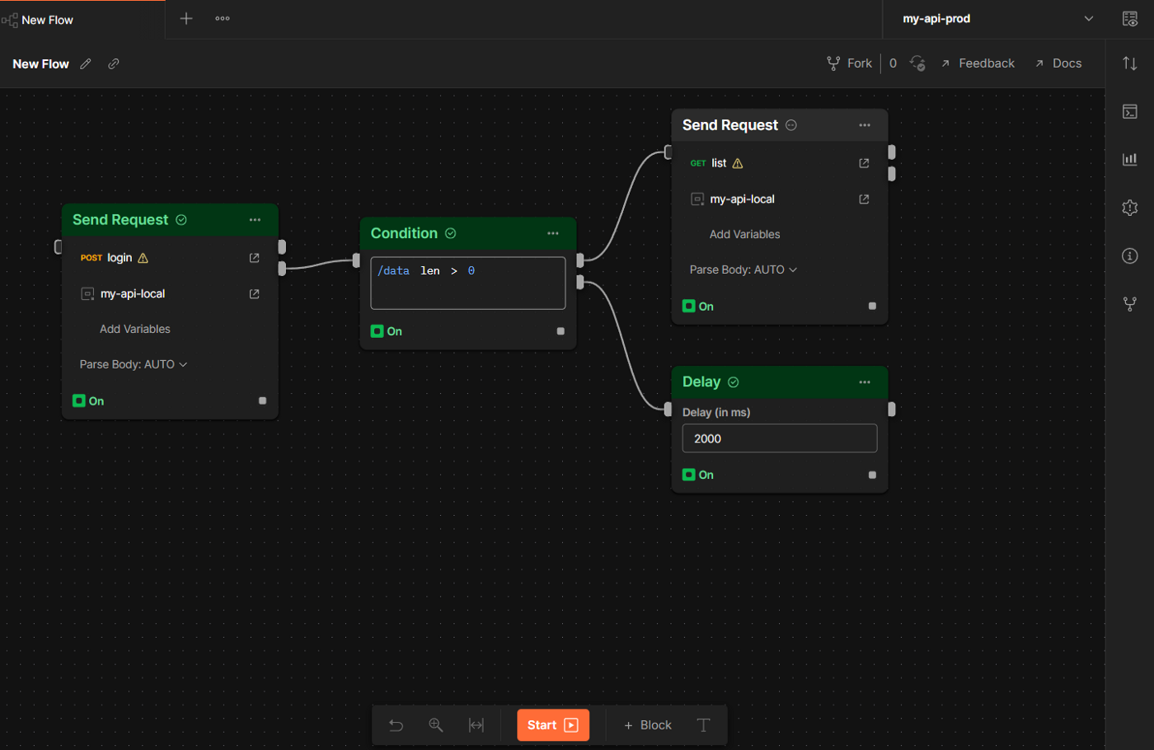
Task: Click the Start button
Action: (553, 725)
